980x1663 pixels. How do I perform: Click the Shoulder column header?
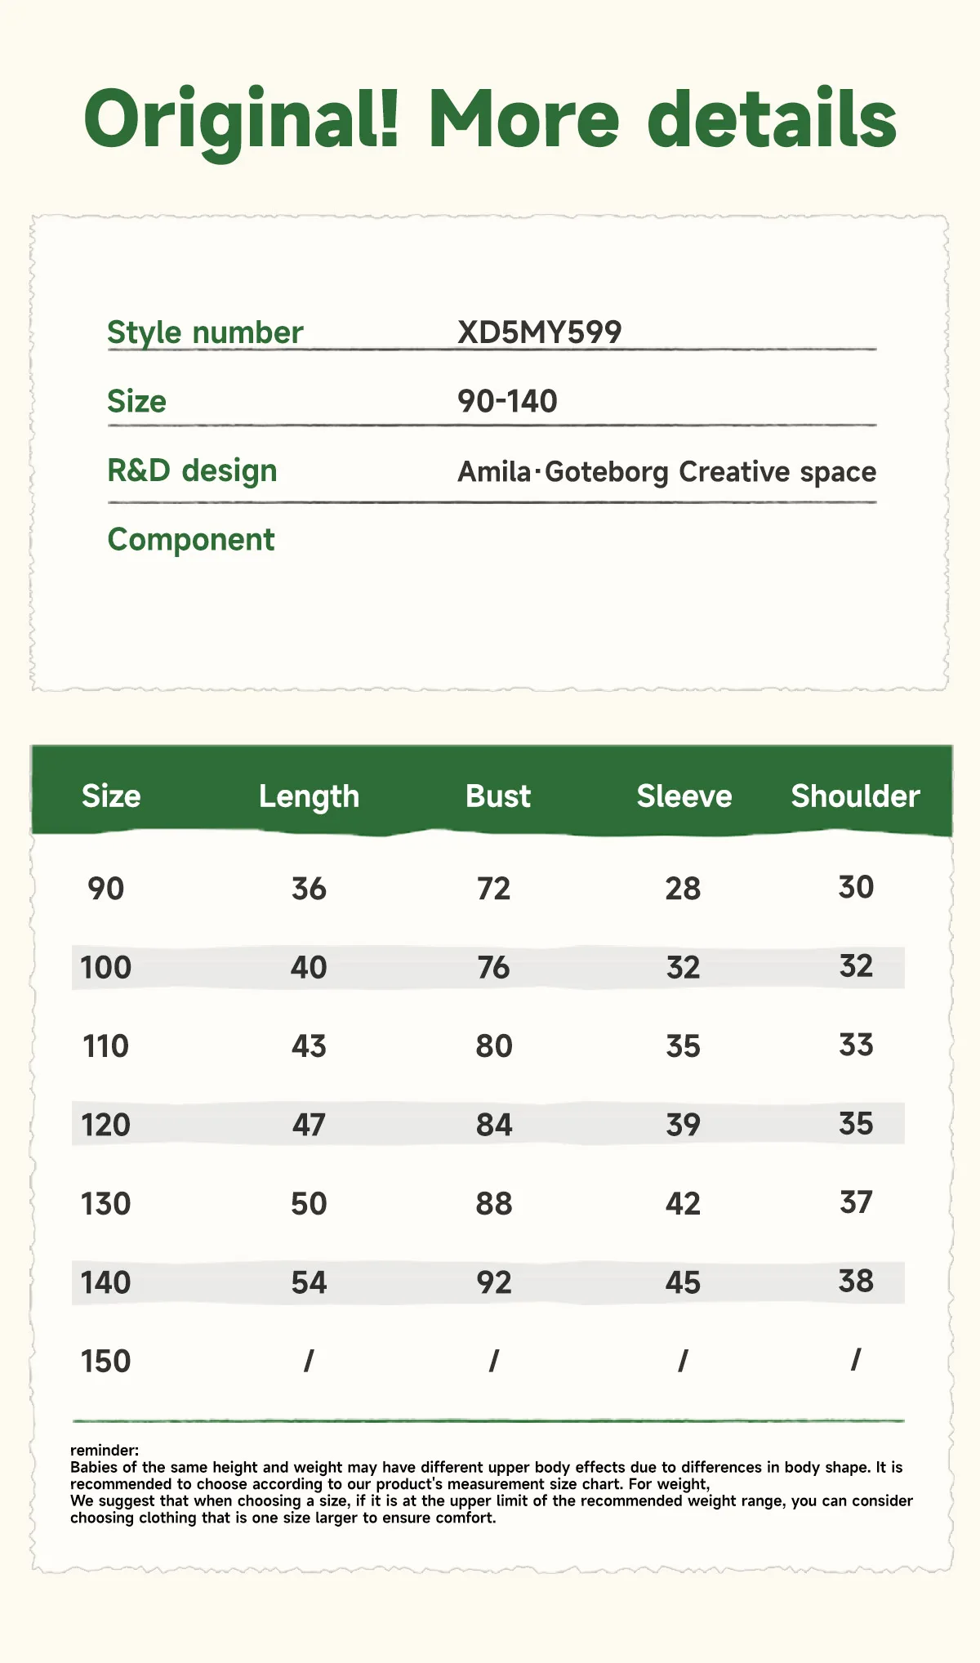pos(855,796)
